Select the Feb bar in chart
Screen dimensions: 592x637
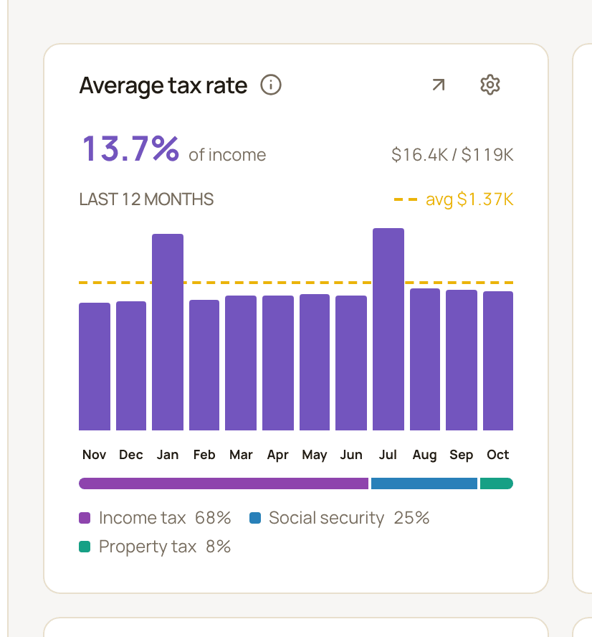pos(204,365)
